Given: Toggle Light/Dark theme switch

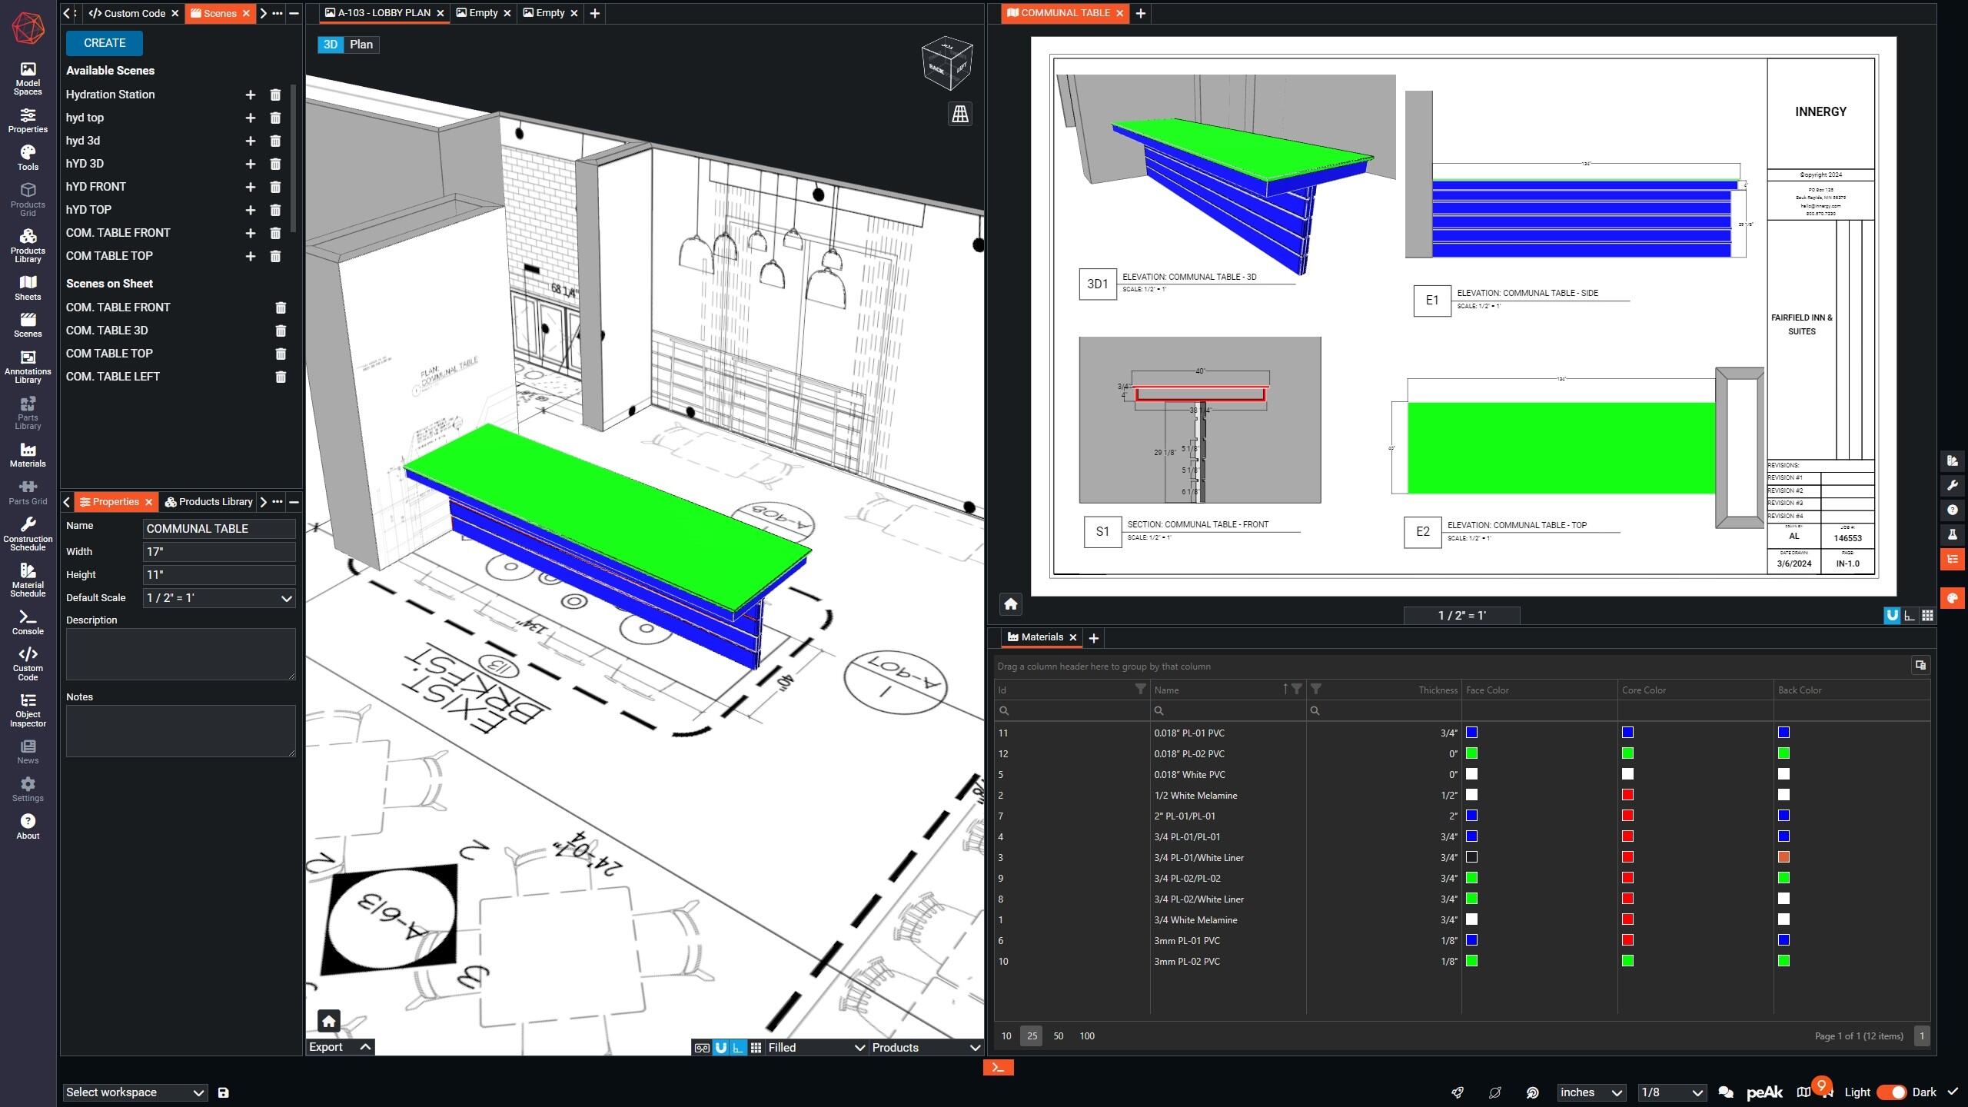Looking at the screenshot, I should pos(1890,1092).
